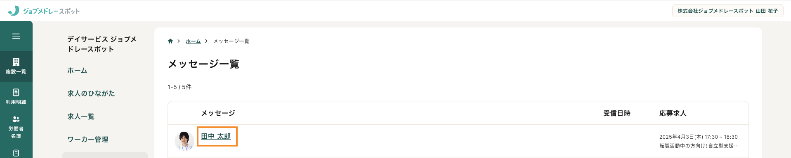
Task: Click the メッセージ column header
Action: point(218,113)
